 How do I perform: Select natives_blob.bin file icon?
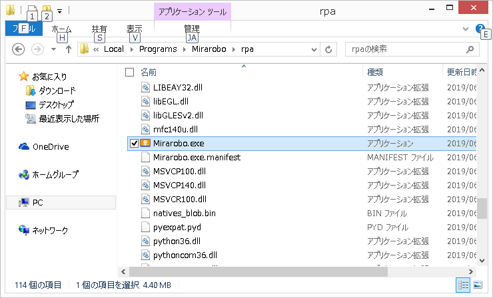(145, 214)
